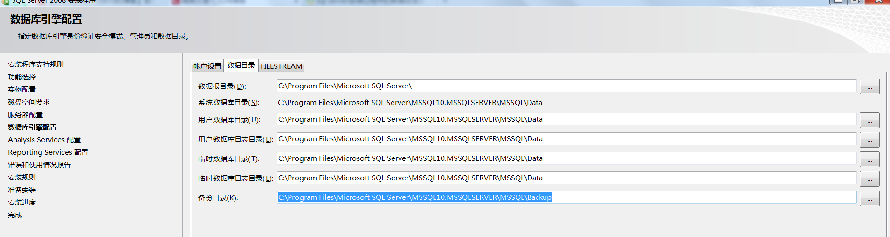The image size is (890, 237).
Task: Select 完成 step in sidebar
Action: [x=15, y=215]
